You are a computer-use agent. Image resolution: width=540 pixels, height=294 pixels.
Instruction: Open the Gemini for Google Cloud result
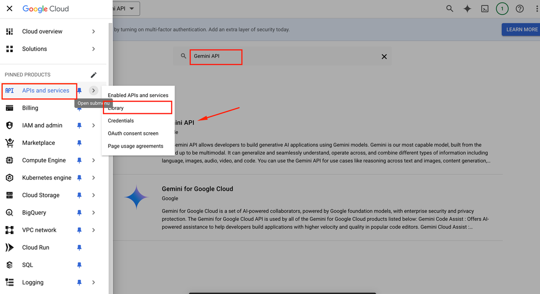click(x=197, y=189)
